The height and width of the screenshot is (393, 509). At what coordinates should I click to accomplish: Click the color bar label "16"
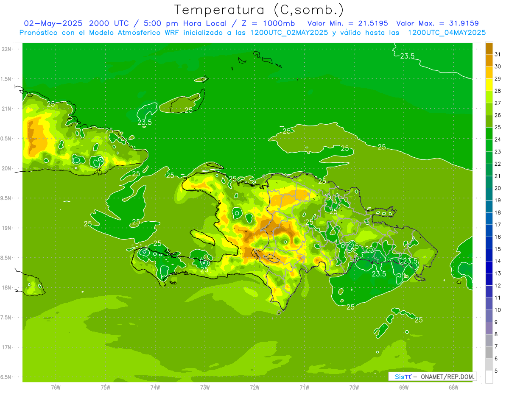click(x=498, y=237)
